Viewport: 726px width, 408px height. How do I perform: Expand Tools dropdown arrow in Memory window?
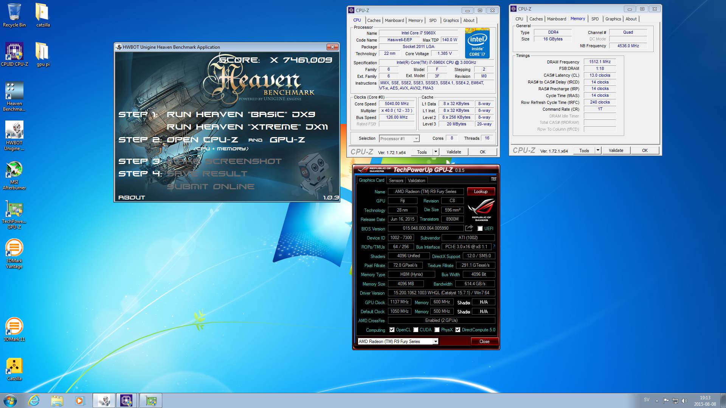click(x=598, y=150)
